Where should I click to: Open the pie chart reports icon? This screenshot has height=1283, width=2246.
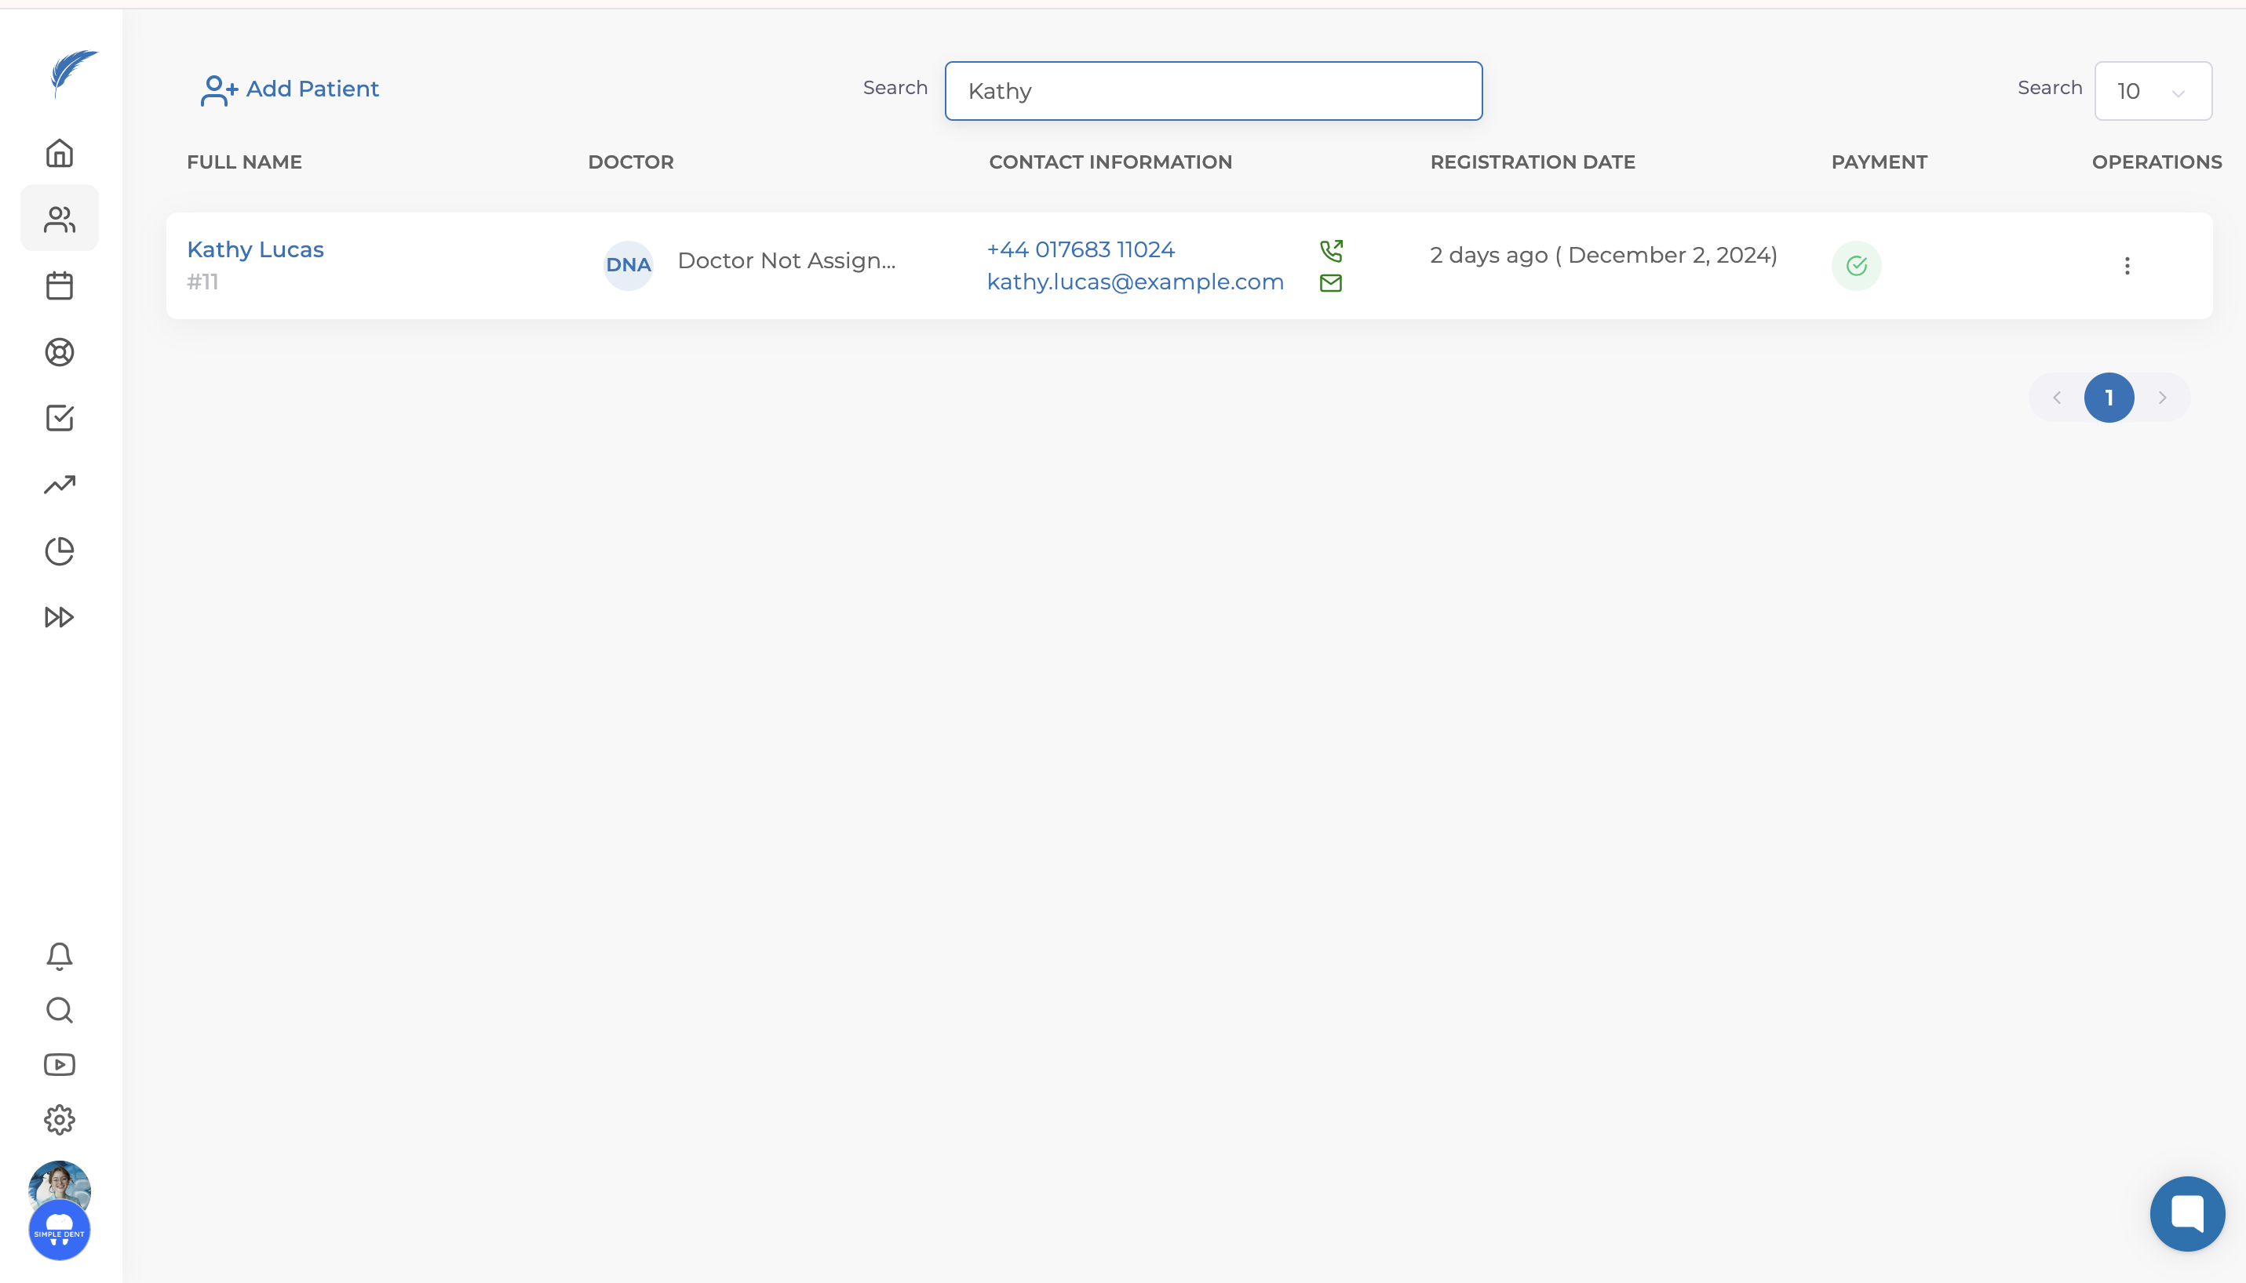(59, 551)
